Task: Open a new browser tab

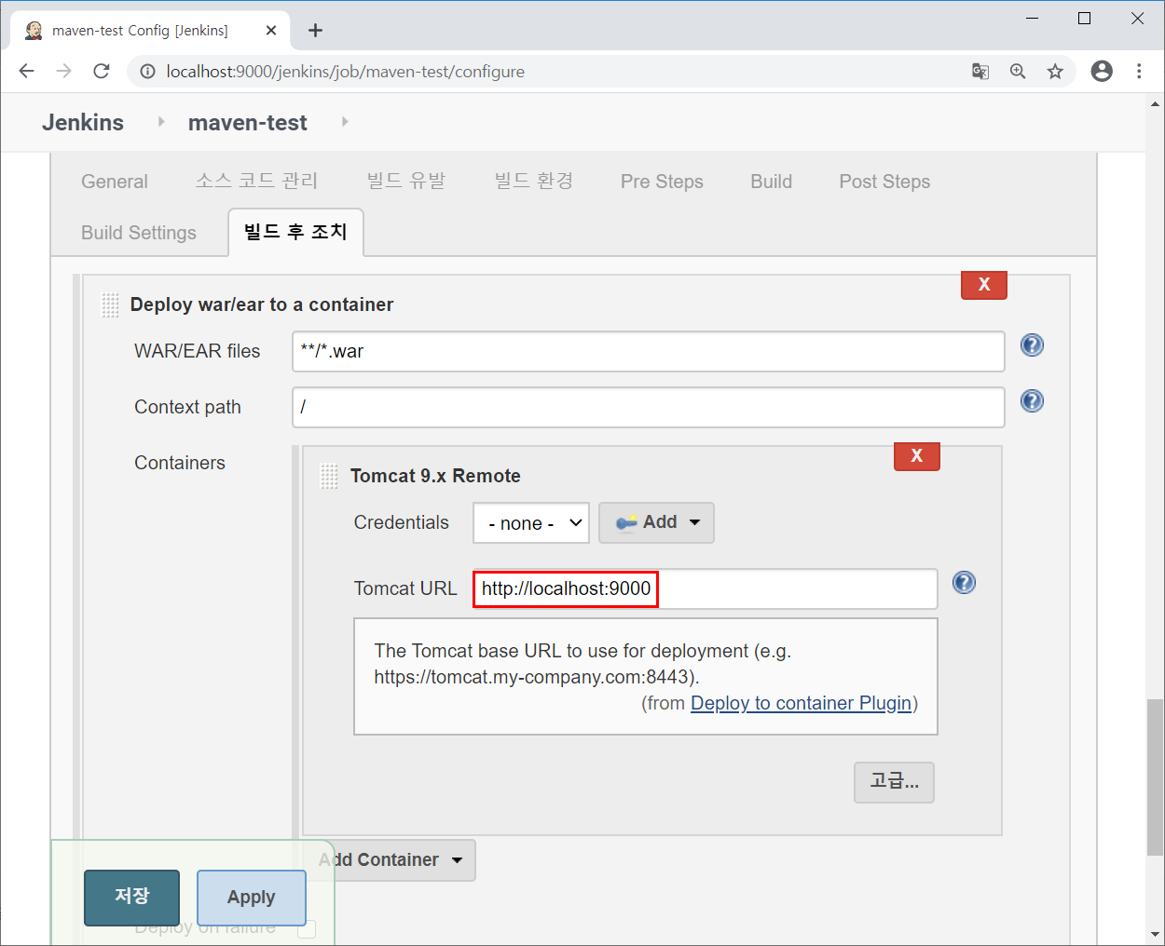Action: (316, 31)
